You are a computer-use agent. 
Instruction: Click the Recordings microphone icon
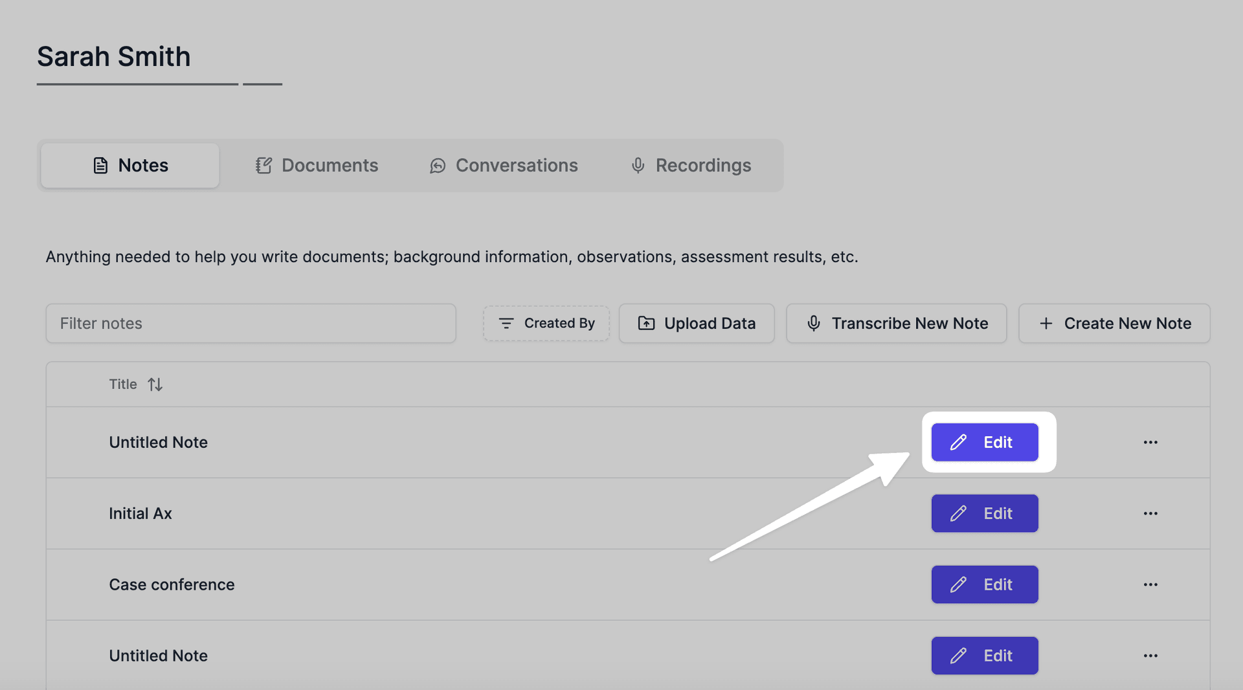click(x=638, y=166)
